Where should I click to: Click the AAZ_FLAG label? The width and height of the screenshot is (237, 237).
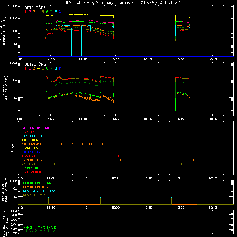pyautogui.click(x=29, y=164)
